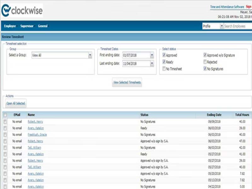Viewport: 252px width, 189px height.
Task: Open the Supervisor menu
Action: [27, 26]
